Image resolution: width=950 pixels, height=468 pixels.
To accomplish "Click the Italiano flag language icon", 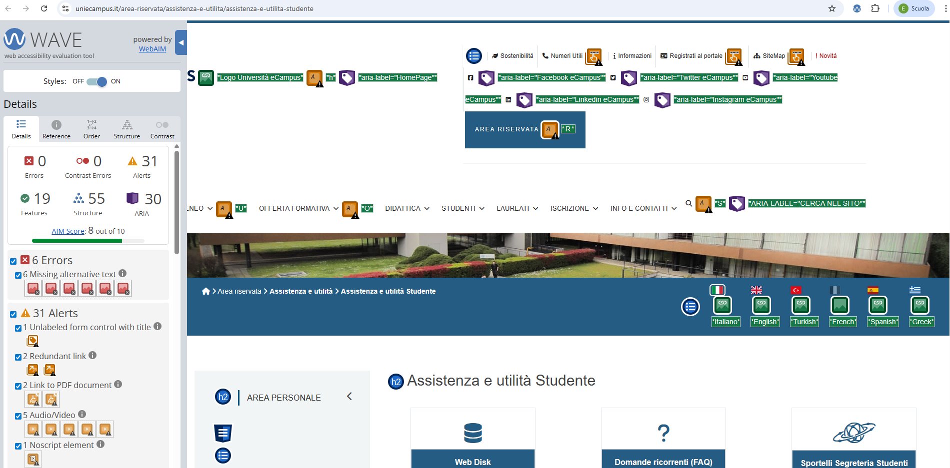I will [717, 290].
